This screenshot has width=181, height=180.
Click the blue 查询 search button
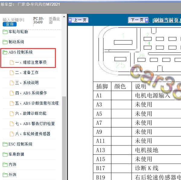10,24
